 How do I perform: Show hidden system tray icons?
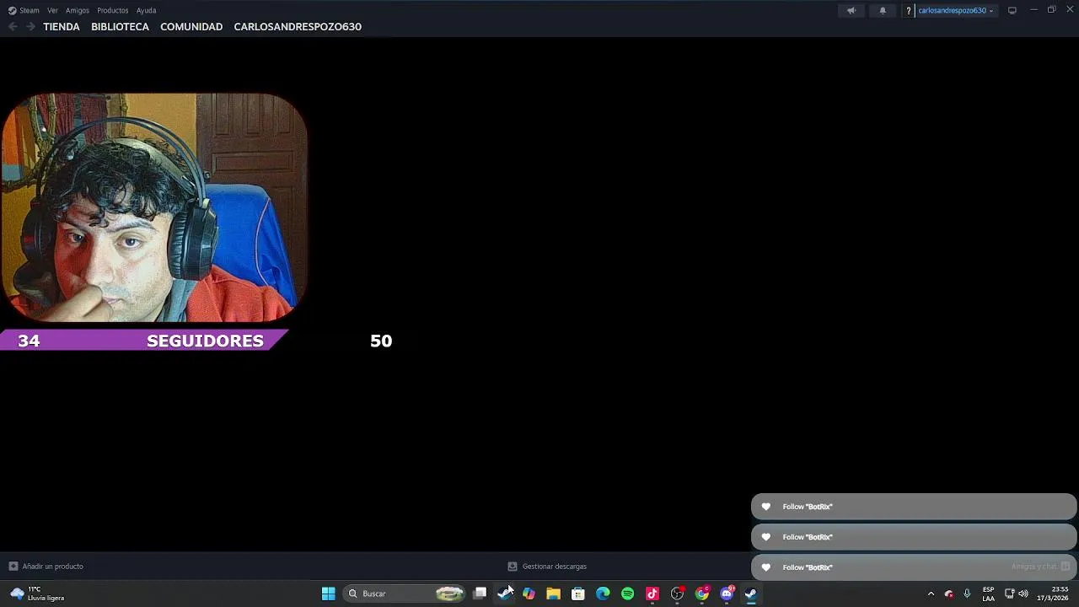click(x=931, y=594)
